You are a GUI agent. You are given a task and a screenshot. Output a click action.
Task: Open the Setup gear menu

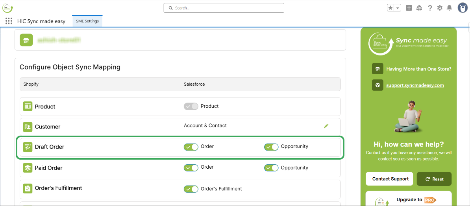(440, 8)
